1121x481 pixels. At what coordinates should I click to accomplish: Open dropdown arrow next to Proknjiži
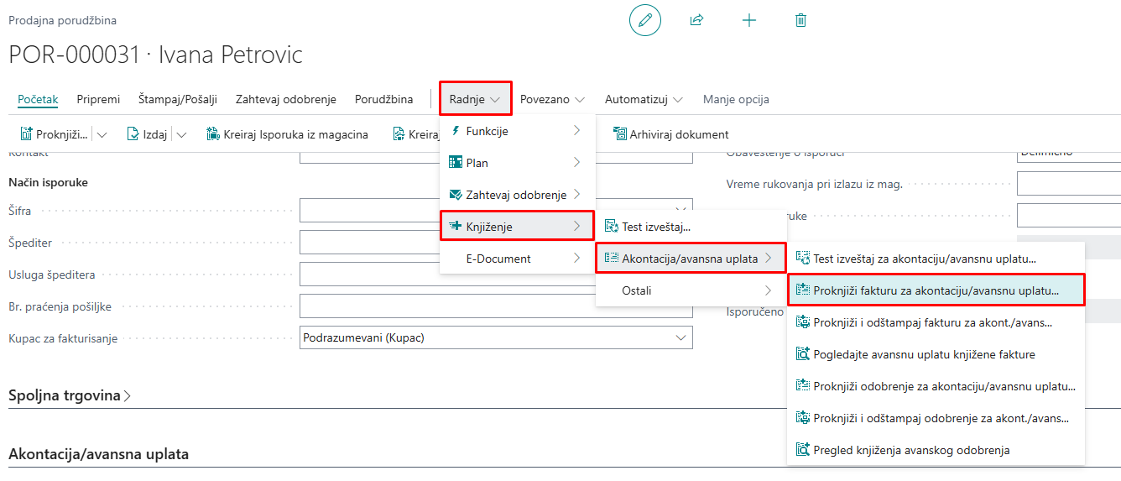coord(102,134)
